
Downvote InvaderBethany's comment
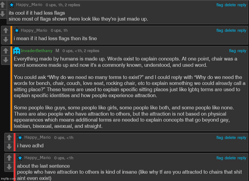click(6, 60)
